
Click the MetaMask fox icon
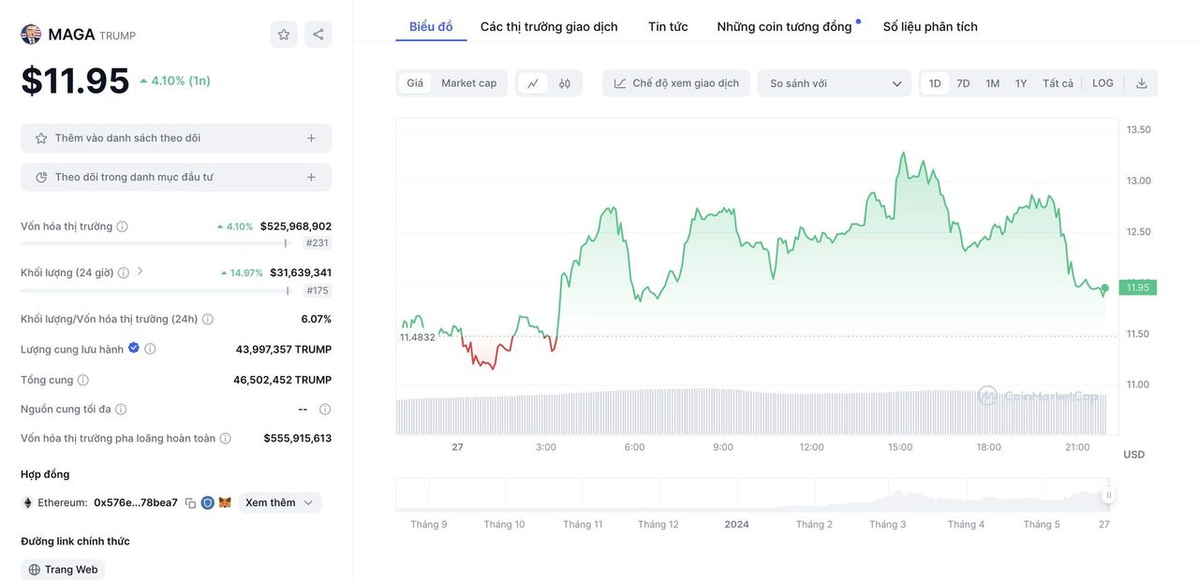pos(225,502)
